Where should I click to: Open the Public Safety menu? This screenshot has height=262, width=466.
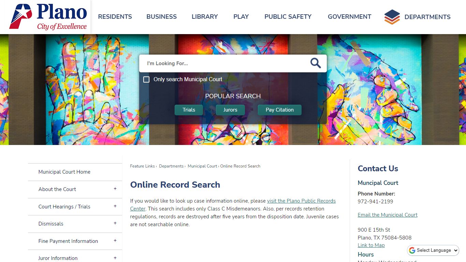pos(288,17)
